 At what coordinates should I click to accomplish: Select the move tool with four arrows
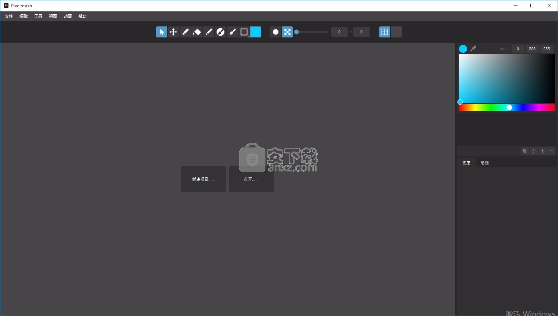(173, 32)
